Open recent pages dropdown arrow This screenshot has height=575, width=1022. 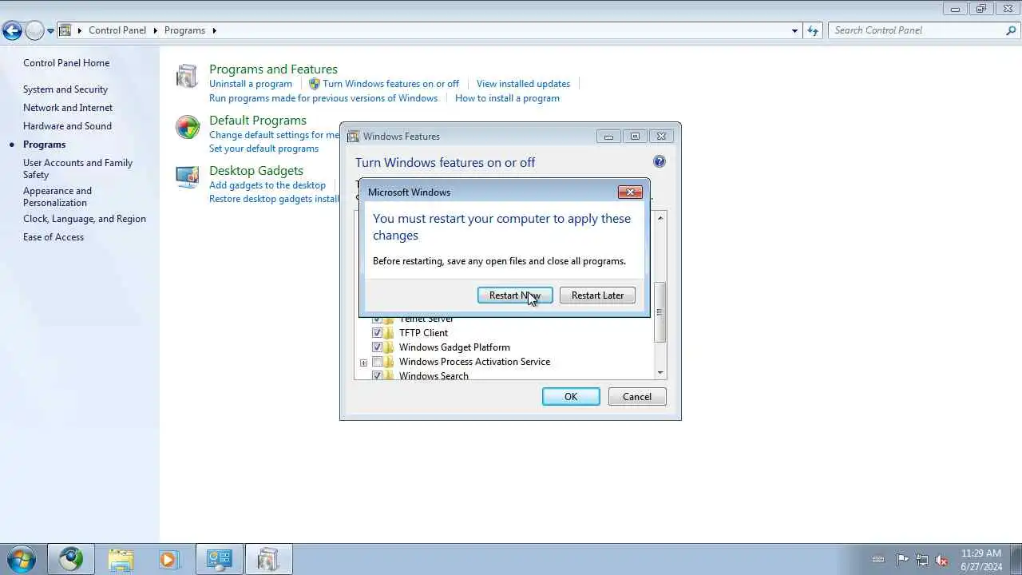click(x=50, y=31)
